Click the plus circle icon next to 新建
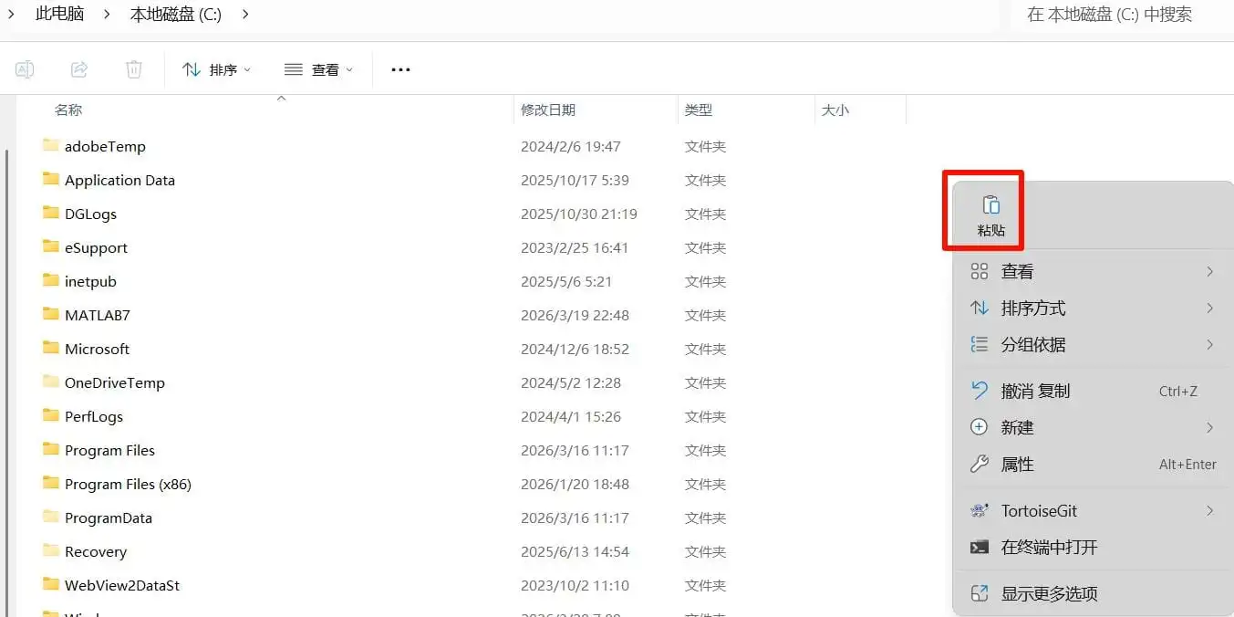Image resolution: width=1234 pixels, height=617 pixels. [x=980, y=427]
